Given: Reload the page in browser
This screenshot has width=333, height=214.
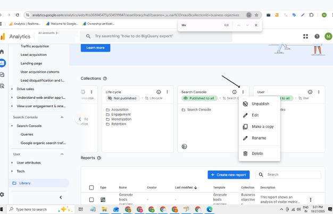Looking at the screenshot, I should tap(18, 15).
